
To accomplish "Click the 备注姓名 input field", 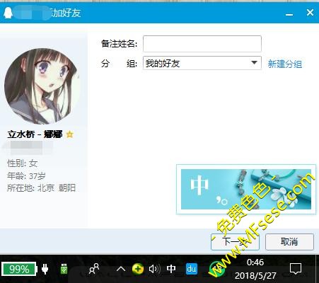I will tap(202, 44).
